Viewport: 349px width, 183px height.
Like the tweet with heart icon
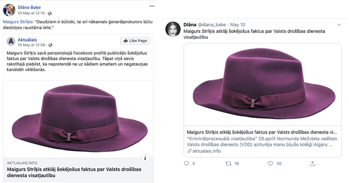point(270,164)
